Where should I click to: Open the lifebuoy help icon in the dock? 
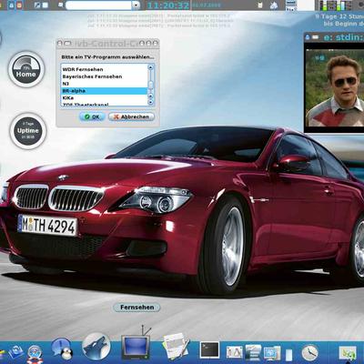tap(34, 353)
